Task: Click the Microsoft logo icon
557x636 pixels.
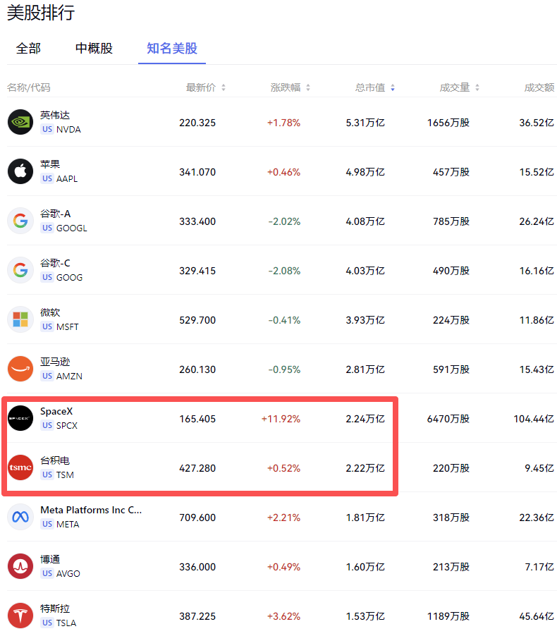Action: pyautogui.click(x=20, y=319)
